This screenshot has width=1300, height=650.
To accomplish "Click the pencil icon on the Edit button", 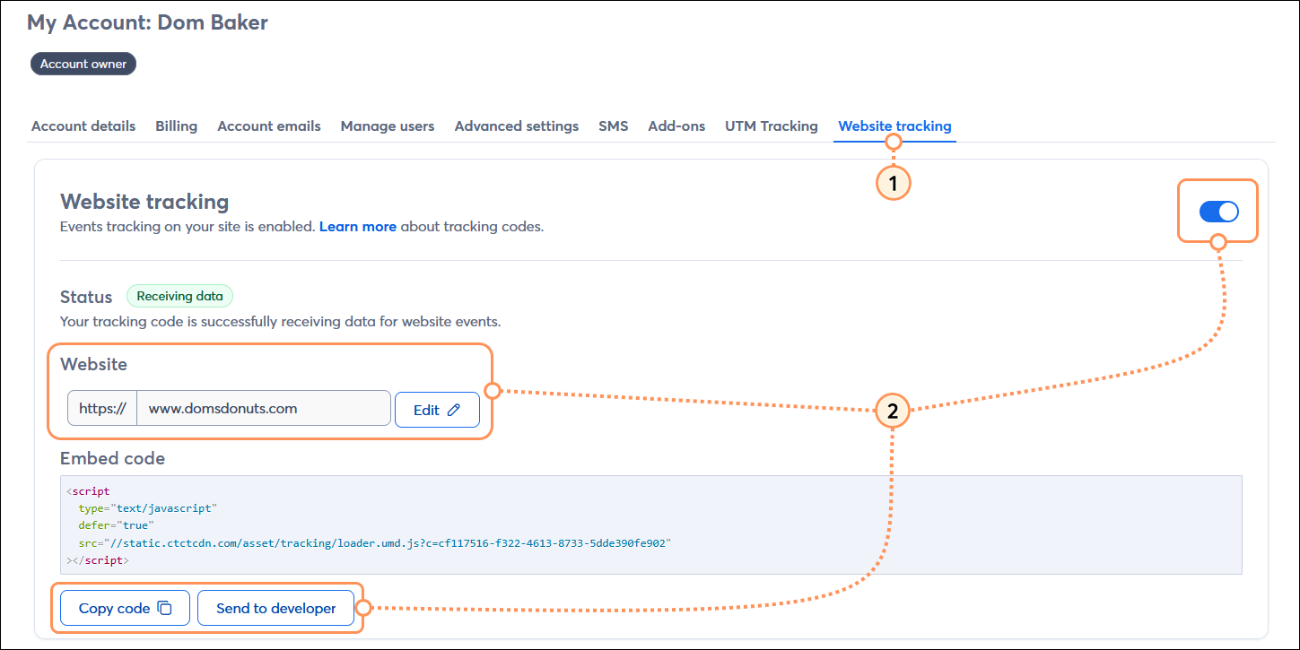I will click(456, 409).
